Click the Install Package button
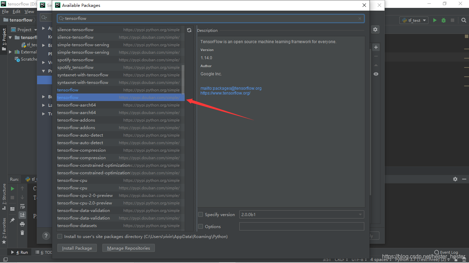The image size is (469, 263). tap(77, 248)
